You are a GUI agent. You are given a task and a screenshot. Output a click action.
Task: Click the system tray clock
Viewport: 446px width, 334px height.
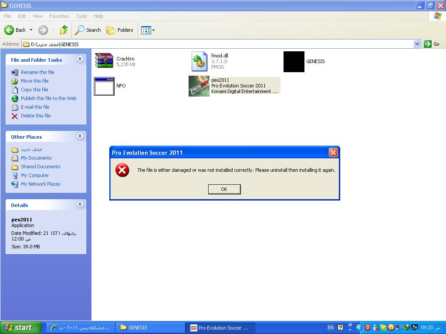point(430,327)
